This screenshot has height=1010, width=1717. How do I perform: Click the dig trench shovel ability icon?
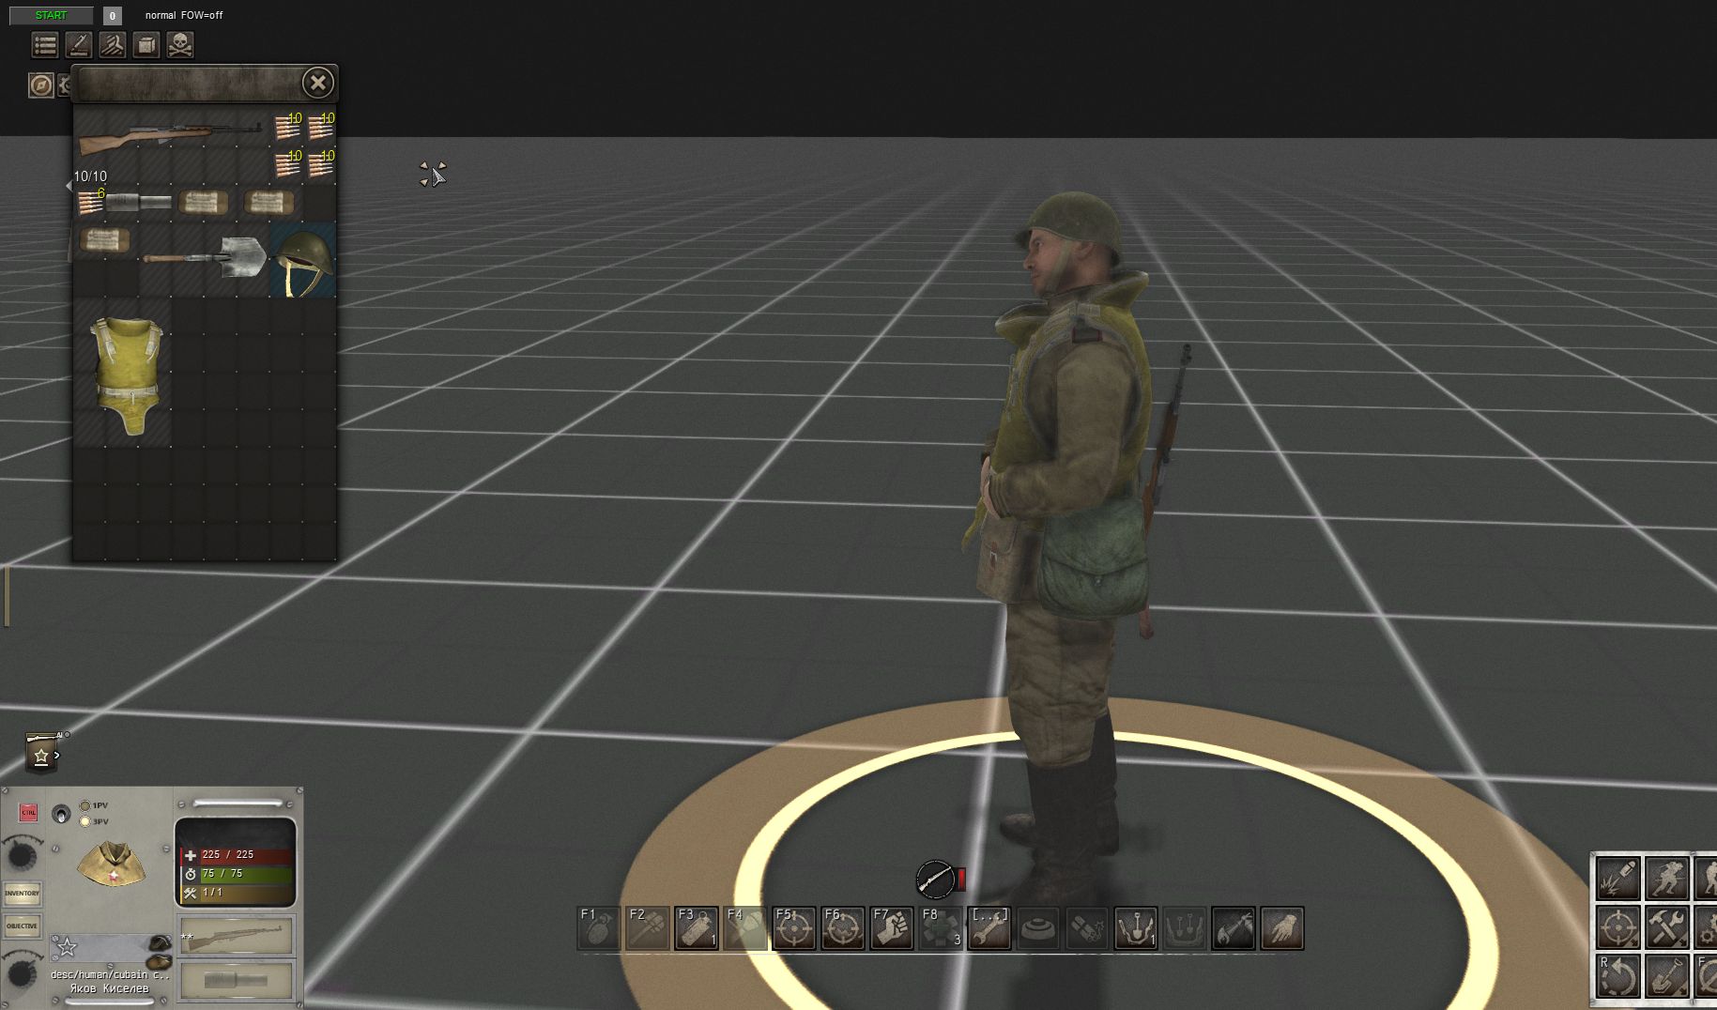(x=1136, y=928)
